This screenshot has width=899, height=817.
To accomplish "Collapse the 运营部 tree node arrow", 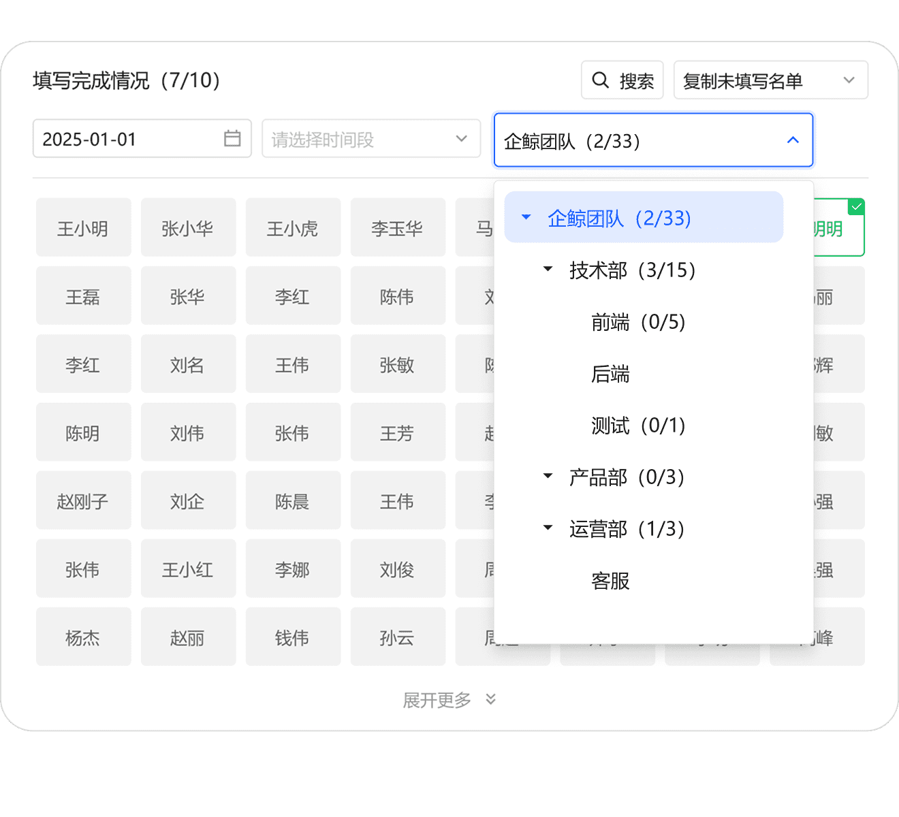I will (548, 528).
